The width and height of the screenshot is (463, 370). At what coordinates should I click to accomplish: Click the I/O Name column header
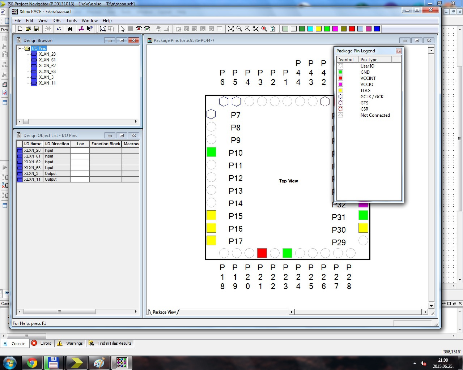click(x=33, y=144)
